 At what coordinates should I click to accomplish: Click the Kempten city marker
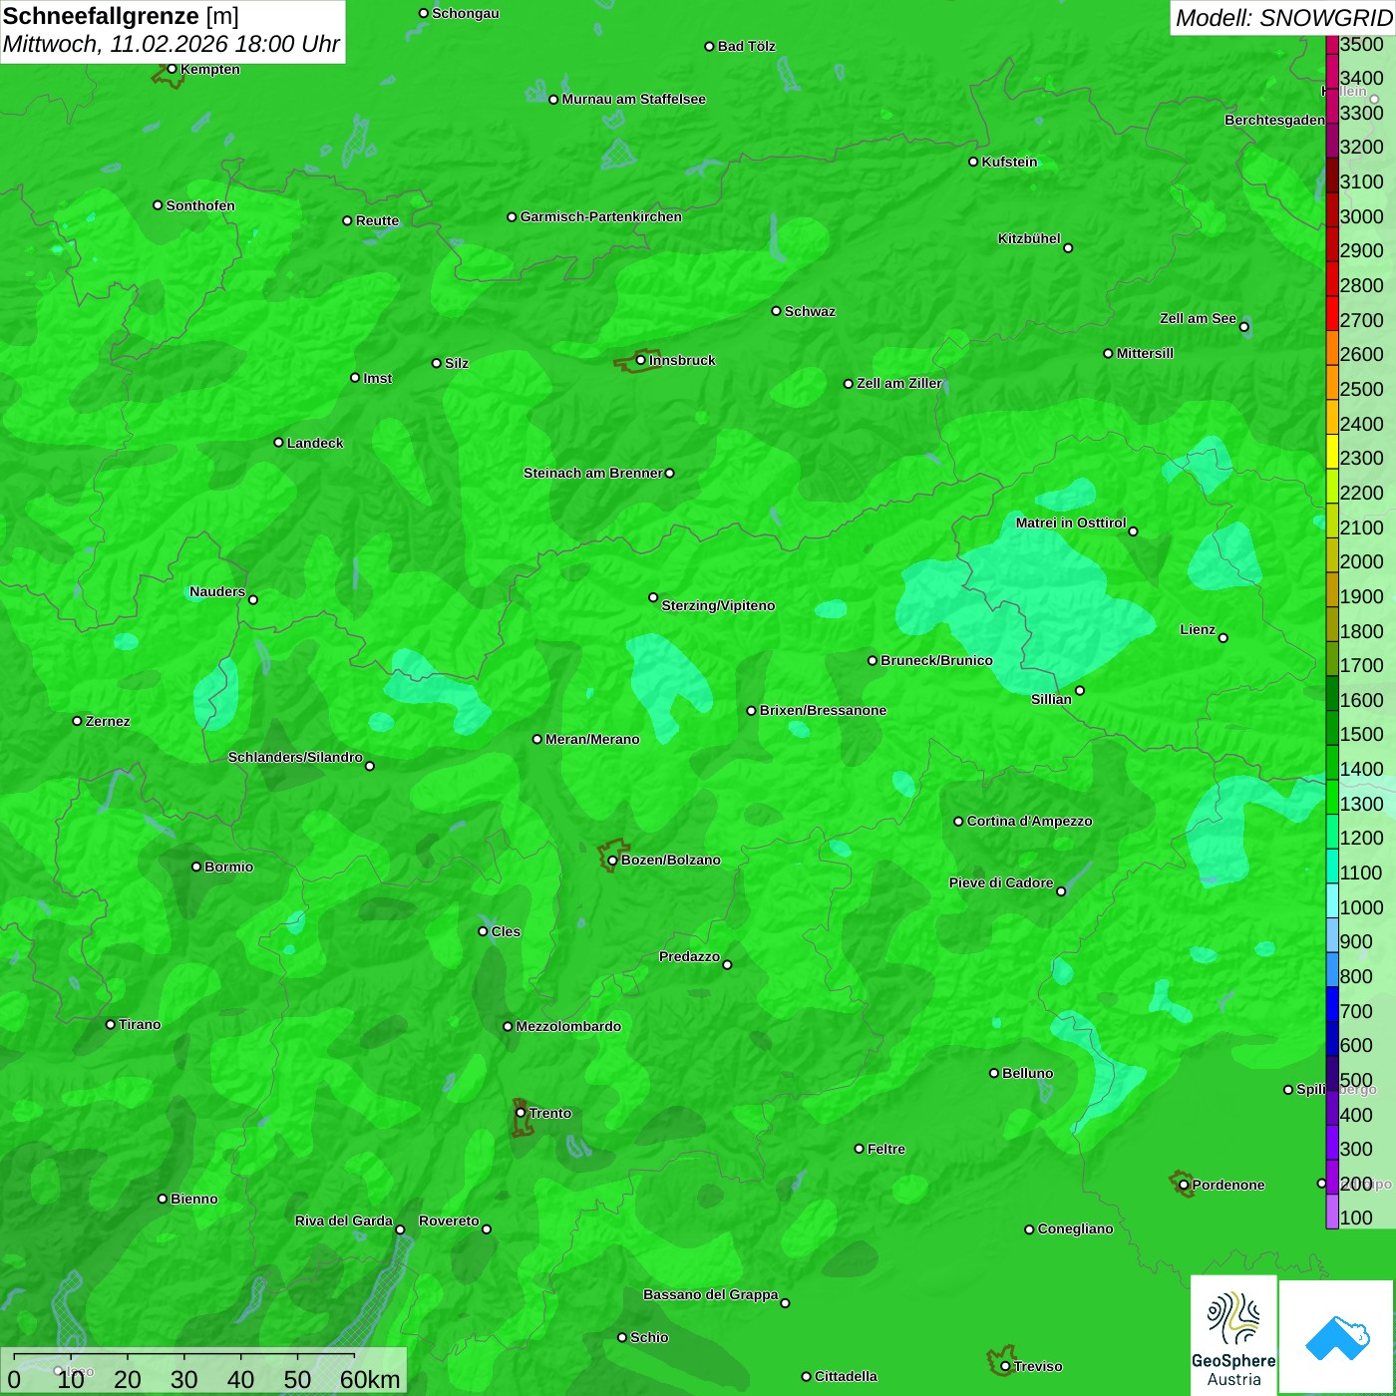pos(172,69)
